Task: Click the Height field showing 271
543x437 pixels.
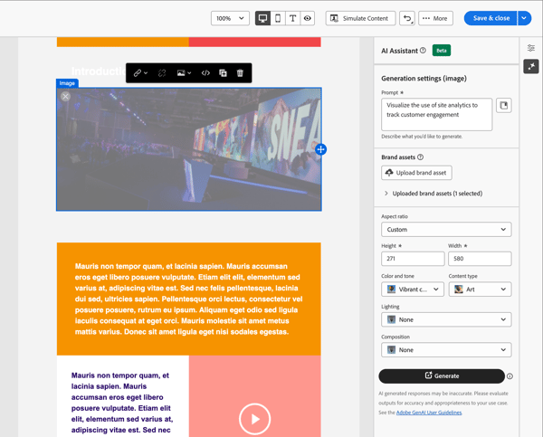Action: point(413,259)
